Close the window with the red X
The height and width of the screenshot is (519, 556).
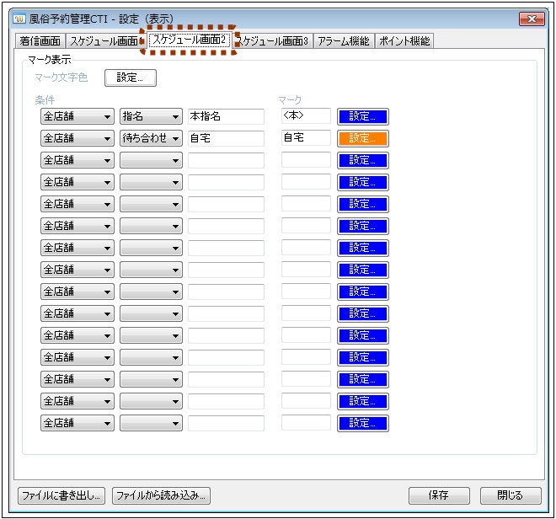coord(531,19)
